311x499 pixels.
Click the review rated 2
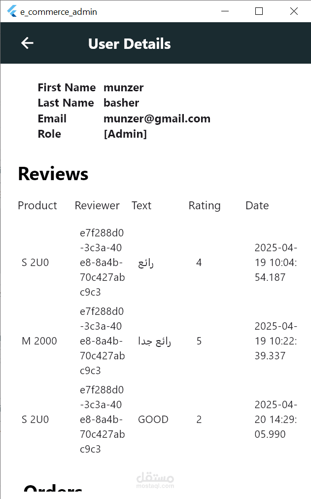199,420
